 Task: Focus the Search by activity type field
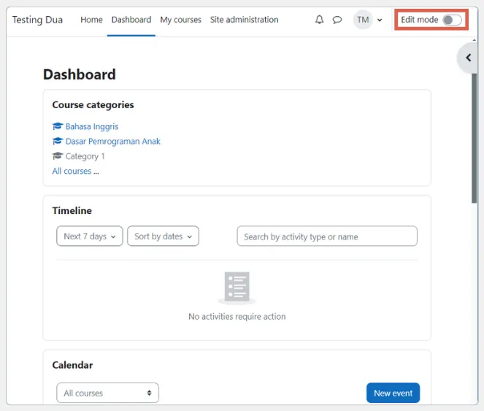point(327,237)
